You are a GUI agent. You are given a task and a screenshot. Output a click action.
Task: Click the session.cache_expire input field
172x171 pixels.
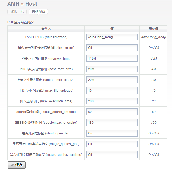click(x=112, y=123)
